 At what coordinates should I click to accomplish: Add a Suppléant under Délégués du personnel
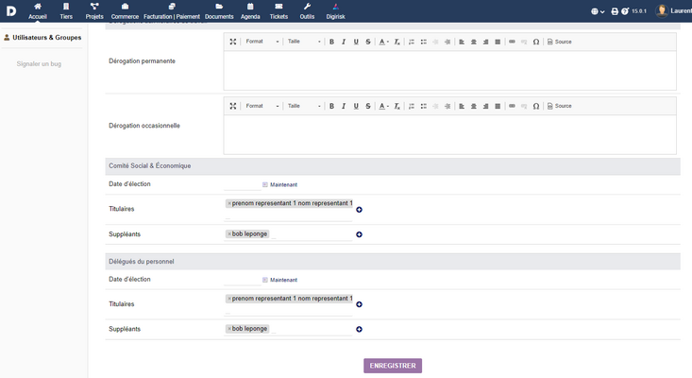(360, 330)
